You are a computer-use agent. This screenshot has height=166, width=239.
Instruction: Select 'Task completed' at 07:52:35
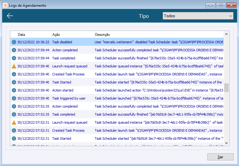tap(64, 114)
